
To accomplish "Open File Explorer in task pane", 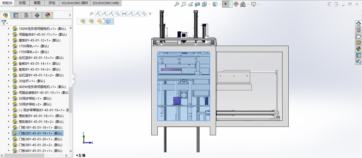I will (359, 36).
